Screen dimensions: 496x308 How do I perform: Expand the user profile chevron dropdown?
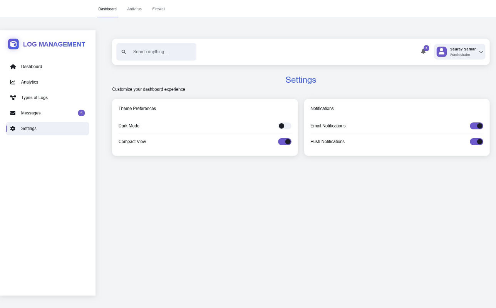pyautogui.click(x=481, y=52)
